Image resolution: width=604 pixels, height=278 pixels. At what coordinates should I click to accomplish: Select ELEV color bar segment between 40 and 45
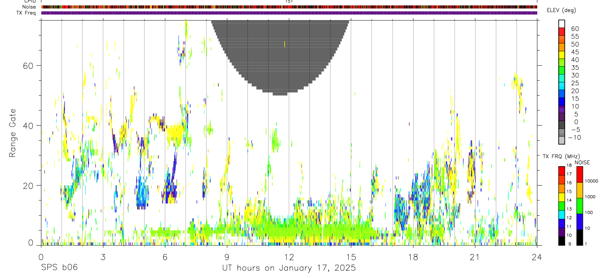562,55
